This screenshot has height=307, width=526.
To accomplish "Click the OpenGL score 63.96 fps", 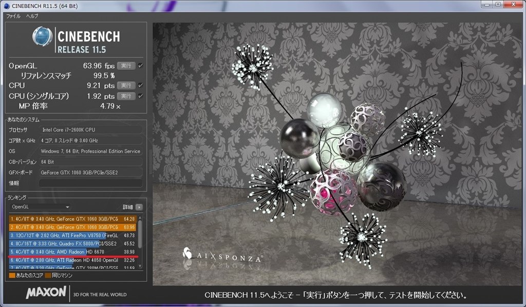I will (x=99, y=66).
